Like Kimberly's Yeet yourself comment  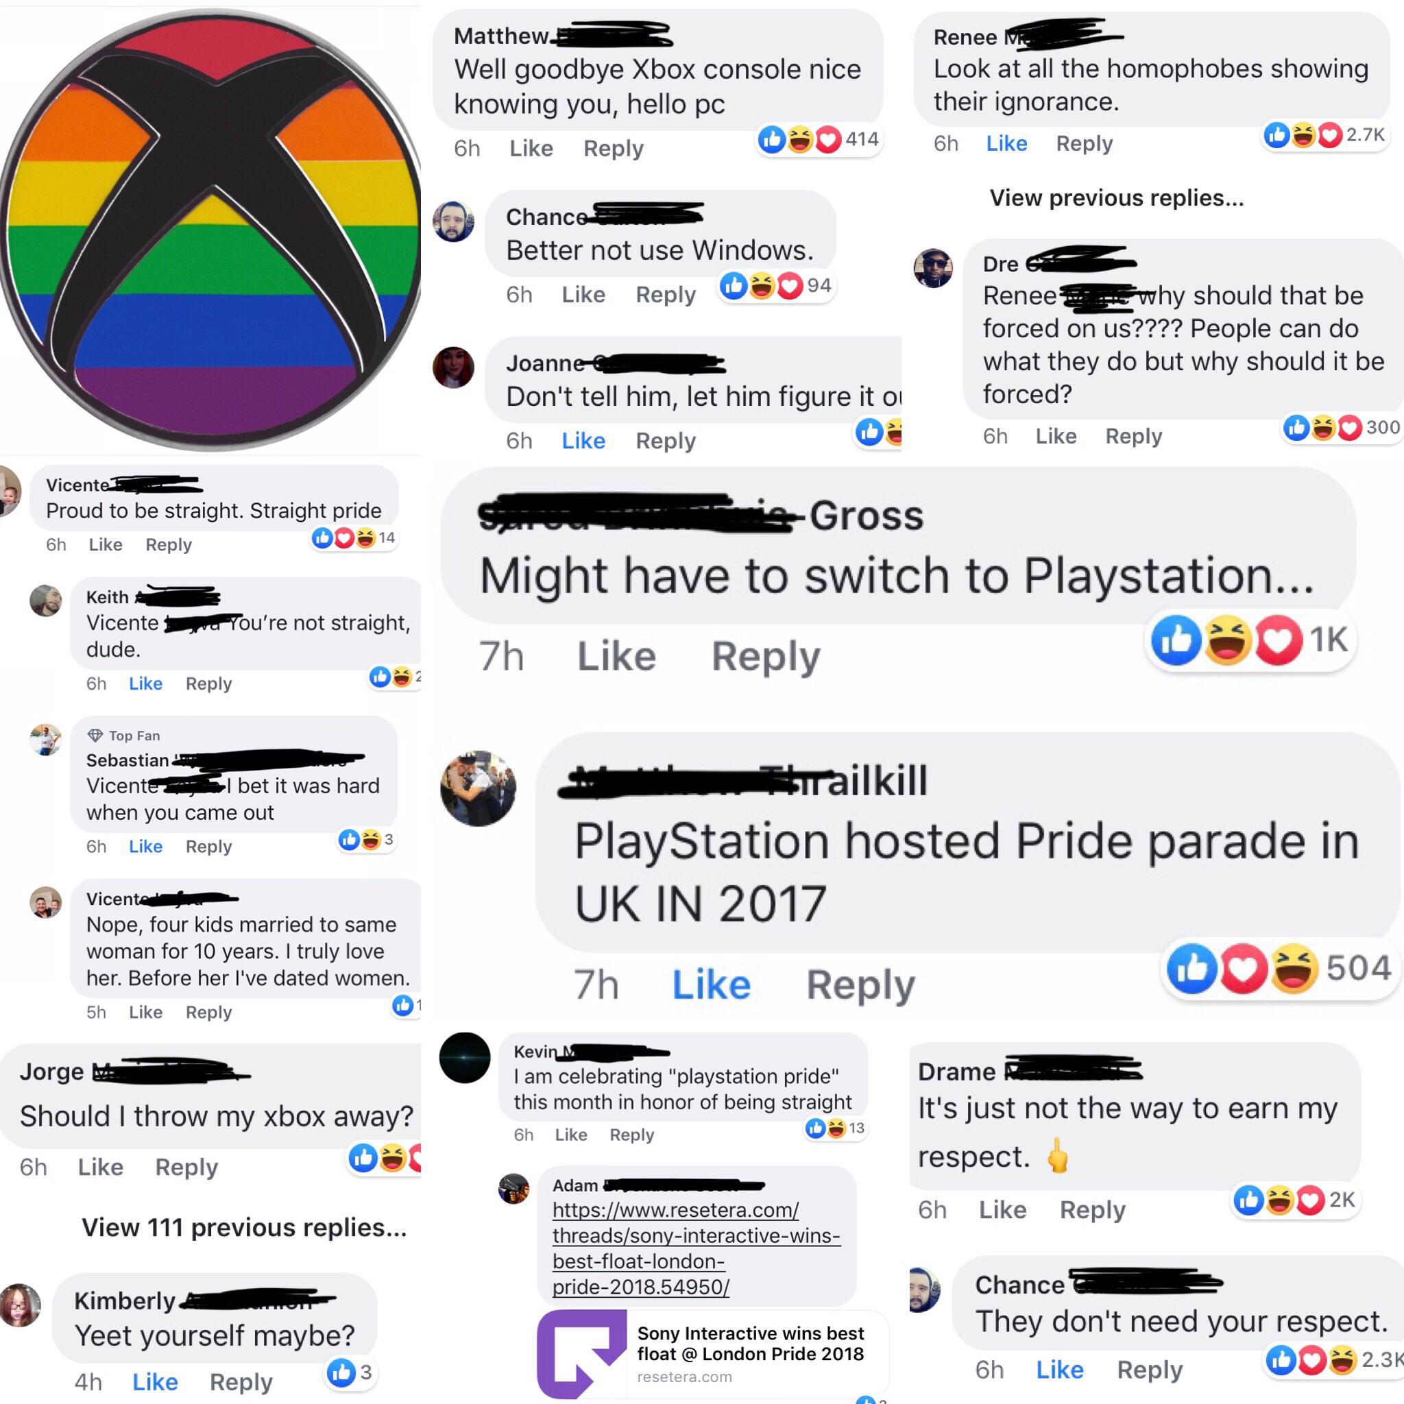[x=155, y=1381]
